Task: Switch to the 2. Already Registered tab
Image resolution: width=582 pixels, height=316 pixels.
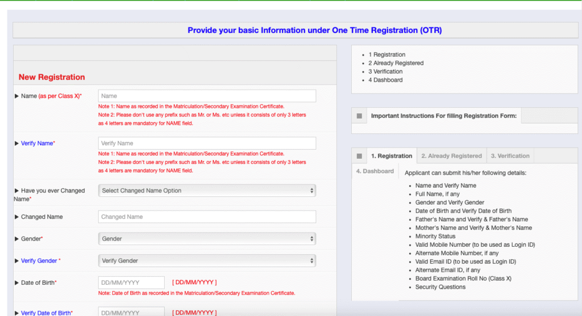Action: point(451,156)
